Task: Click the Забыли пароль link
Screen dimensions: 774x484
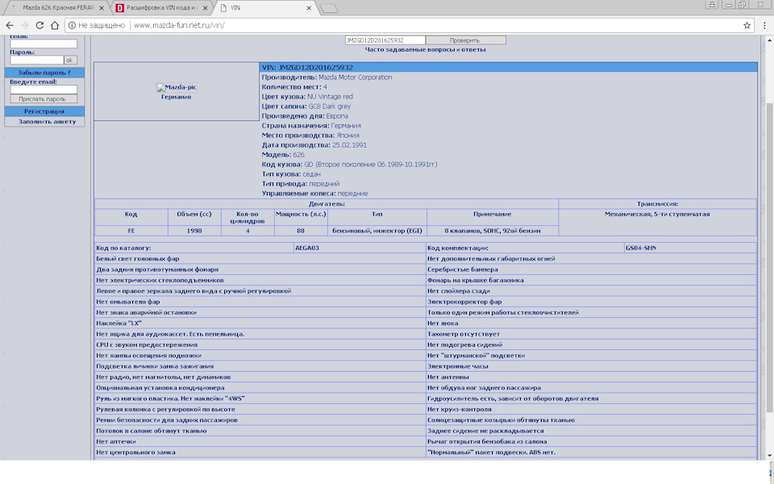Action: click(x=44, y=73)
